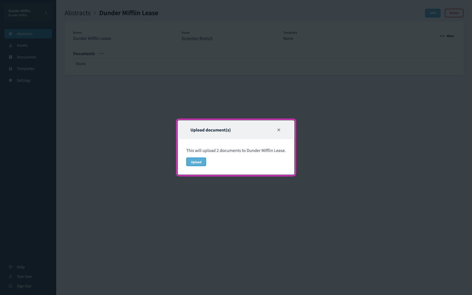This screenshot has height=295, width=472.
Task: Open Test User account label
Action: (x=24, y=276)
